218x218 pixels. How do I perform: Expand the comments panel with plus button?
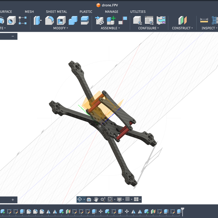coord(13,200)
